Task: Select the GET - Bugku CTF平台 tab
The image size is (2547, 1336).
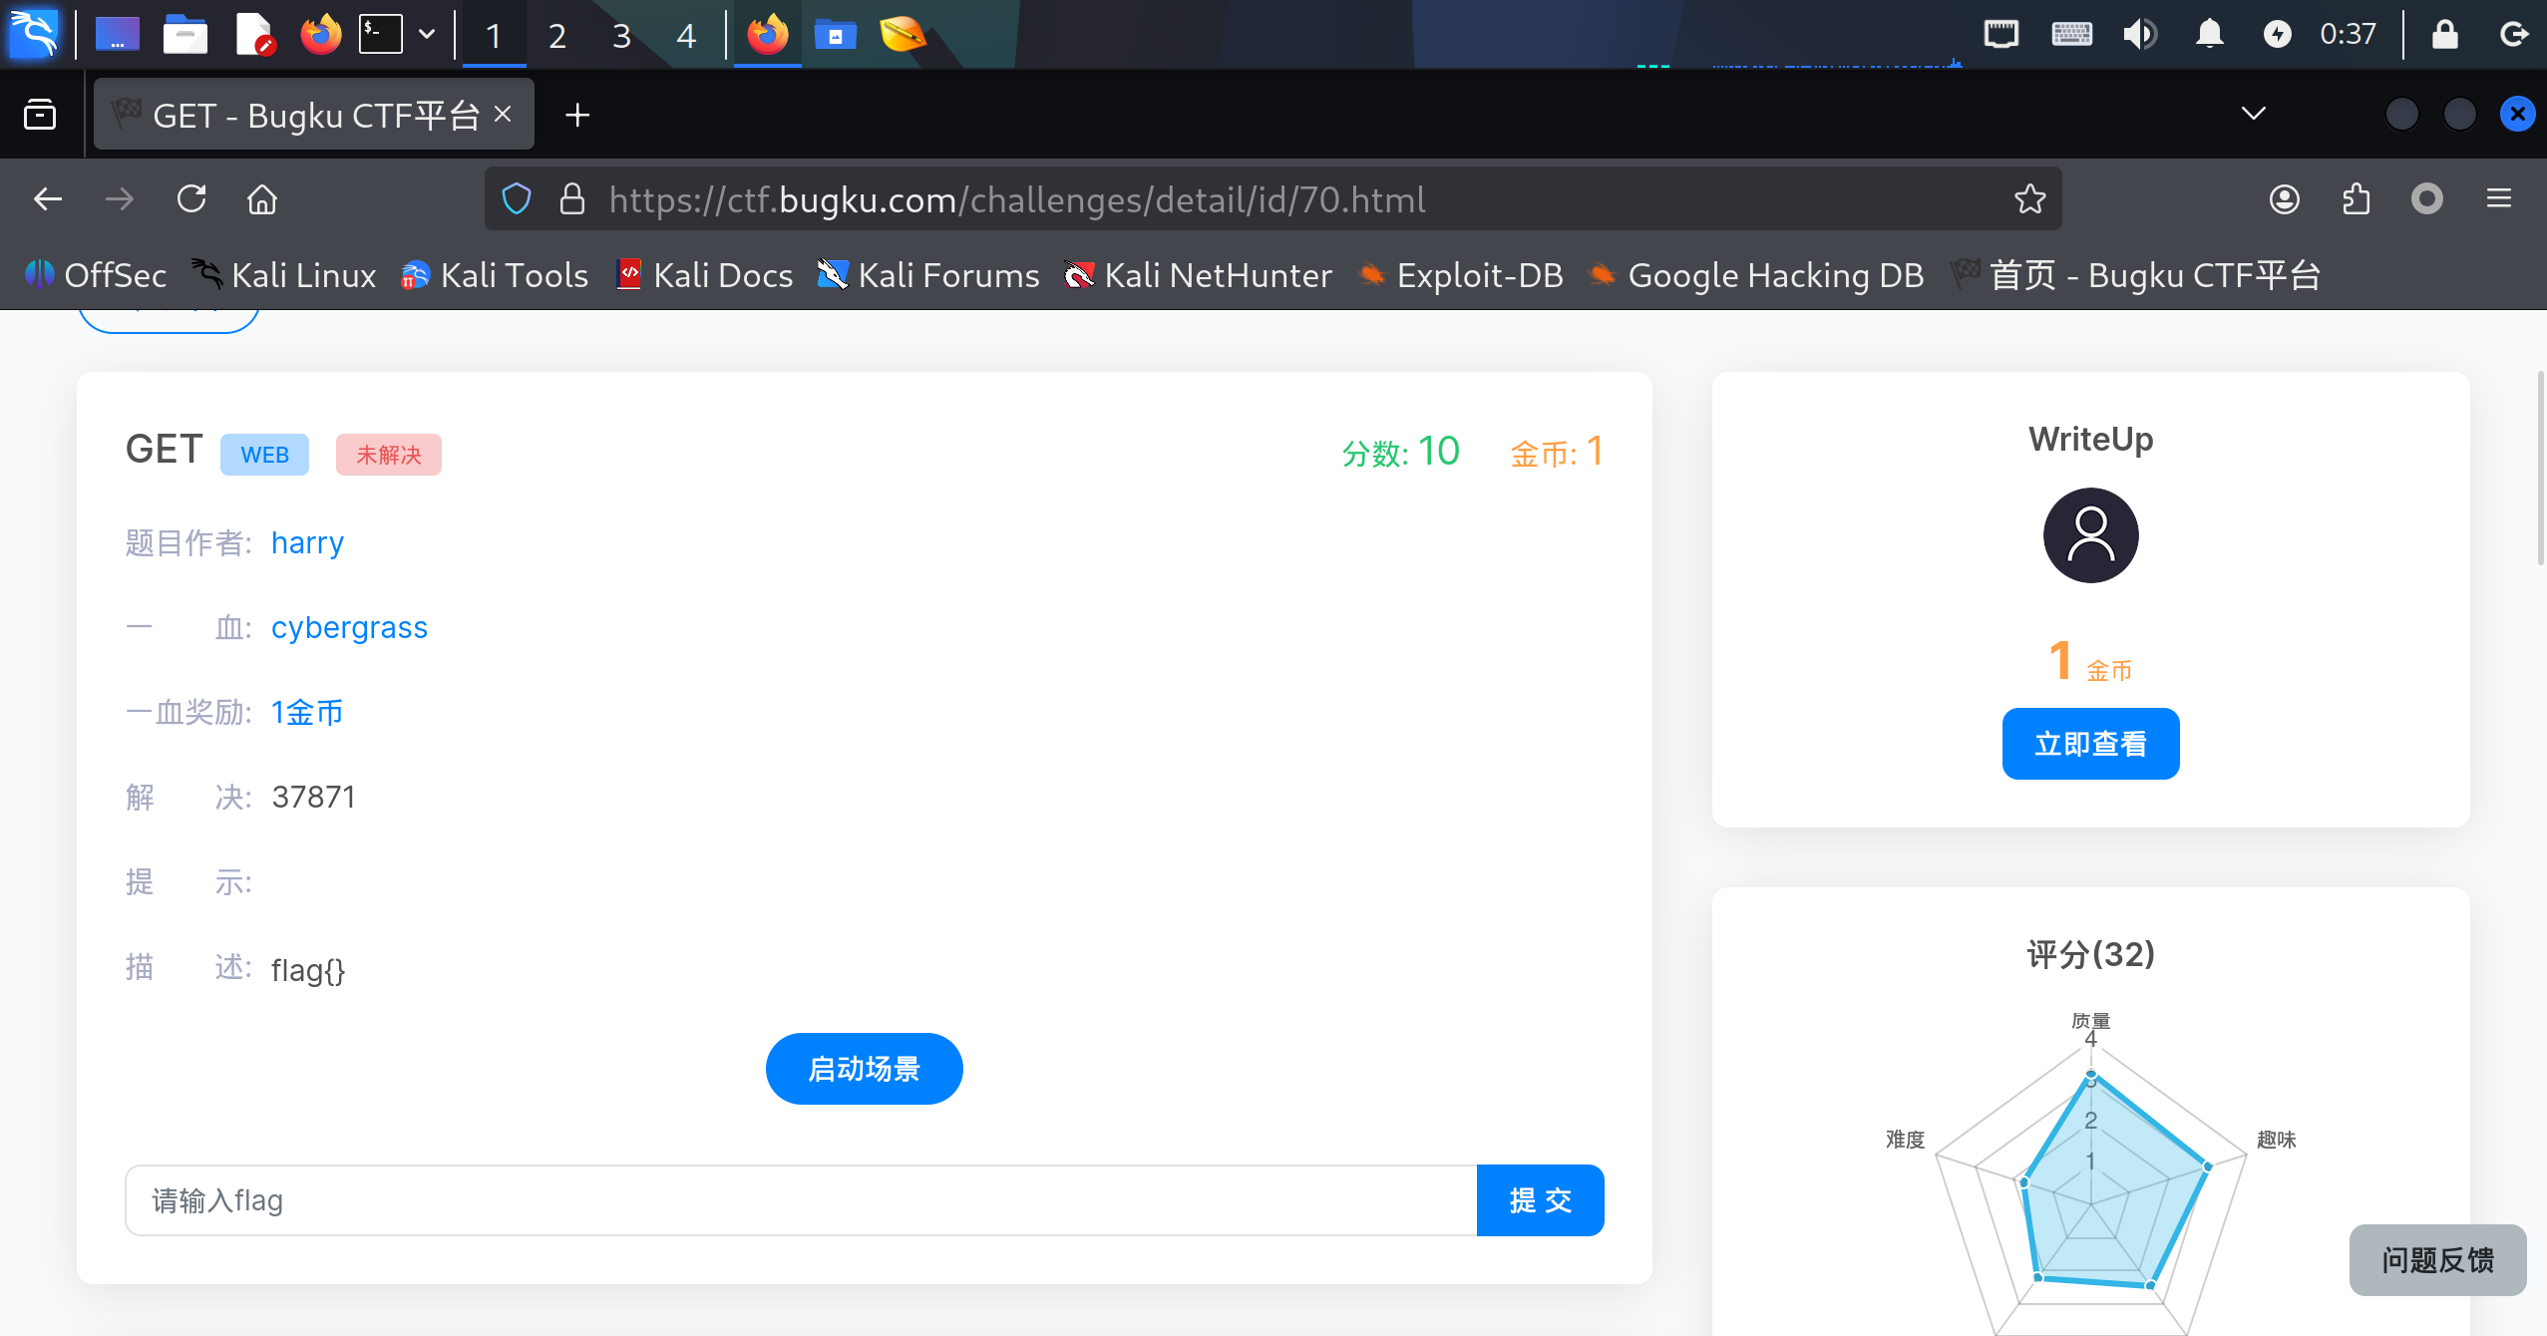Action: pyautogui.click(x=313, y=115)
